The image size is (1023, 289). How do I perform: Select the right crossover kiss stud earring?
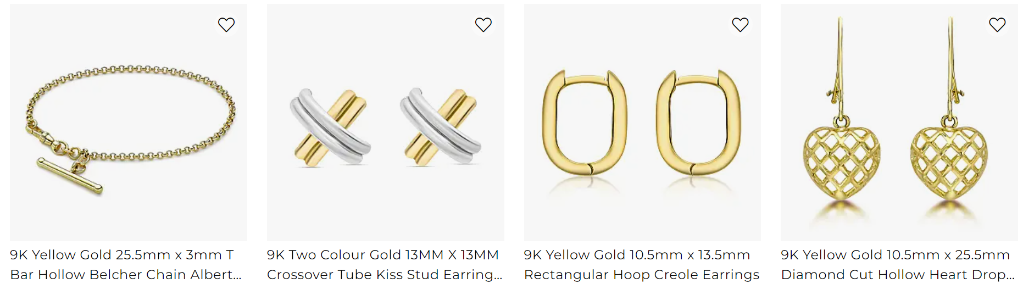tap(440, 127)
